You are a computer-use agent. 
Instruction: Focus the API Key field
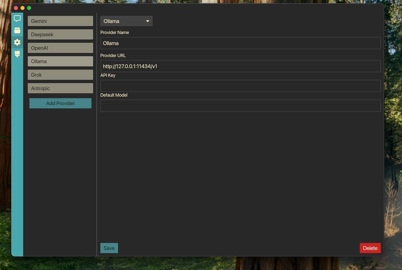[x=241, y=86]
